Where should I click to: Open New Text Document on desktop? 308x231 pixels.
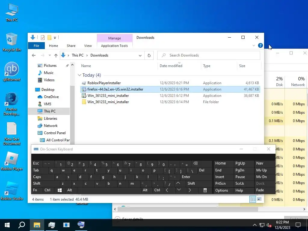coord(12,134)
